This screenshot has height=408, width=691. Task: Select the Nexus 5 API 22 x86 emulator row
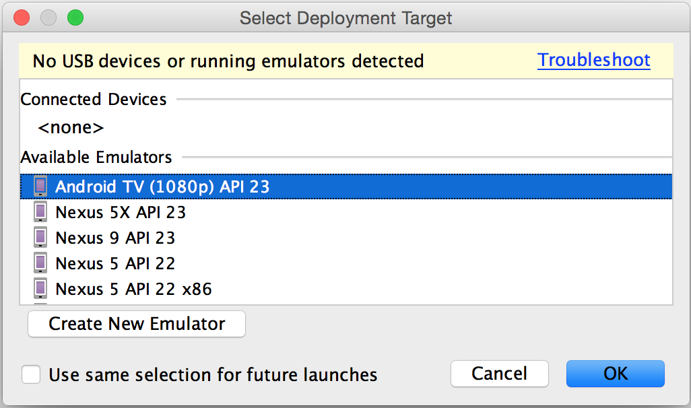[x=346, y=289]
